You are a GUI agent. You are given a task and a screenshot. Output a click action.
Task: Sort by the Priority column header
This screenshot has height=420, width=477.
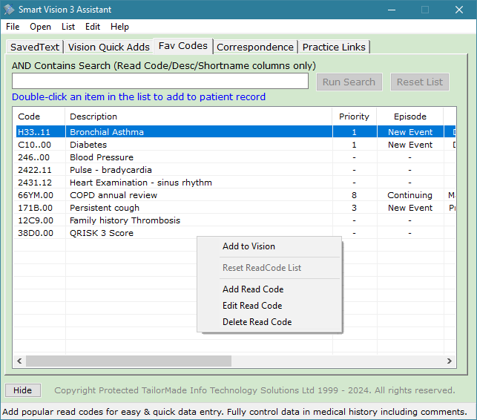pyautogui.click(x=355, y=117)
